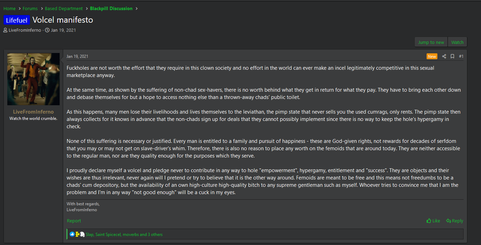Open the Home breadcrumb
The image size is (481, 245).
tap(9, 9)
